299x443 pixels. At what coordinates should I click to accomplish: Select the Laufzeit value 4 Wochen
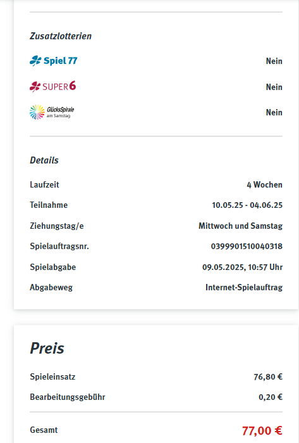264,185
